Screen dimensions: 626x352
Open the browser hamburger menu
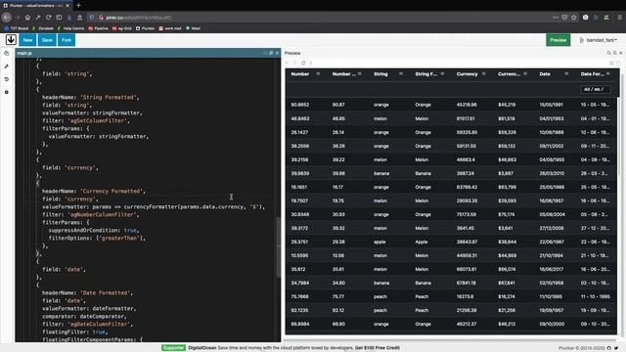(619, 18)
